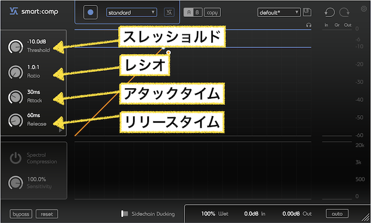Click the undo arrow icon

coord(330,13)
